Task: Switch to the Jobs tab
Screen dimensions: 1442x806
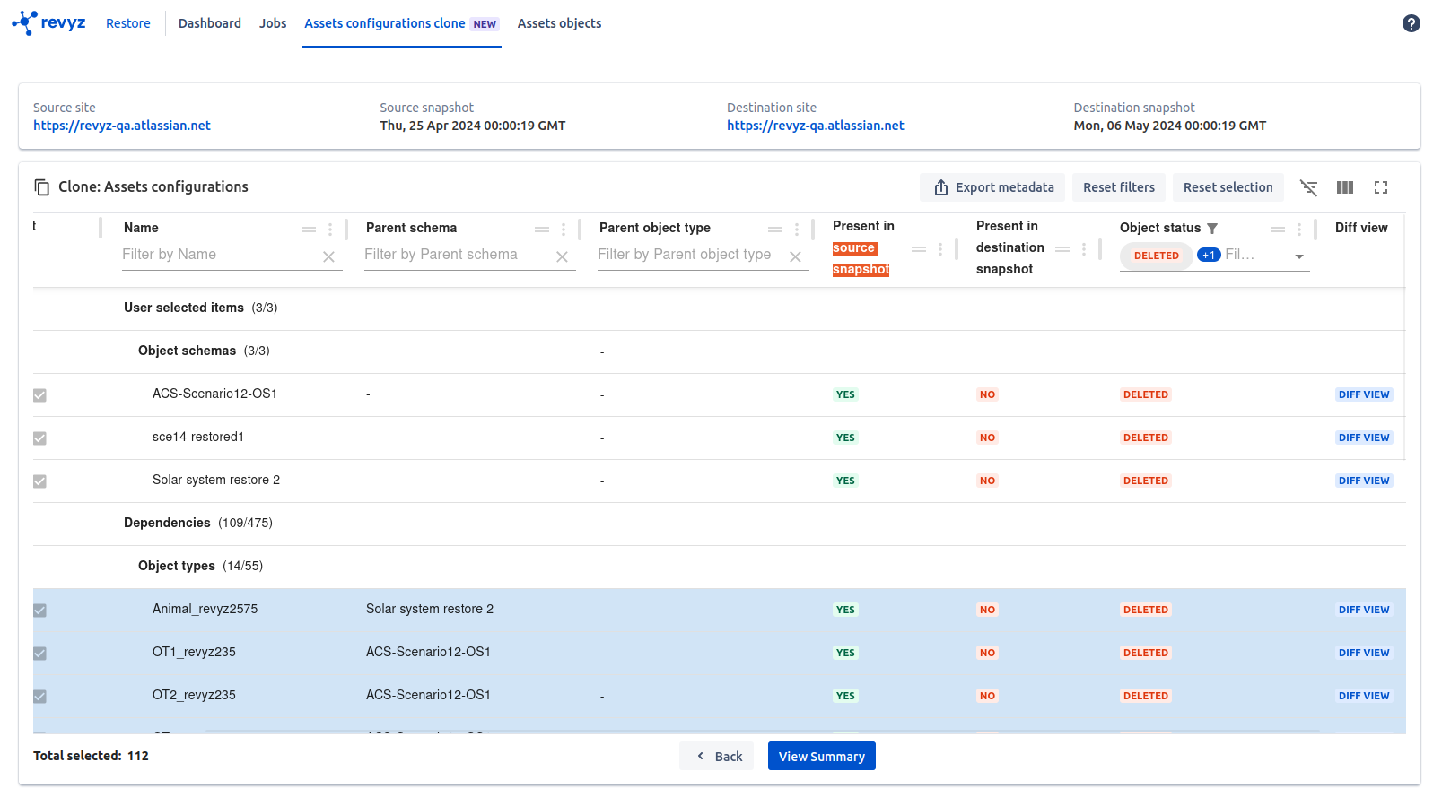Action: 273,23
